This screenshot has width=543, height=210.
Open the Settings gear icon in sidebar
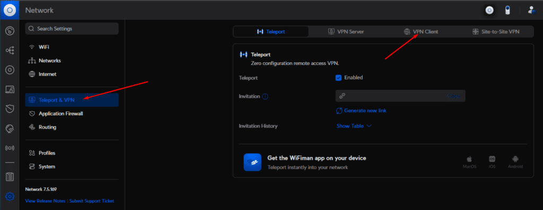coord(10,197)
